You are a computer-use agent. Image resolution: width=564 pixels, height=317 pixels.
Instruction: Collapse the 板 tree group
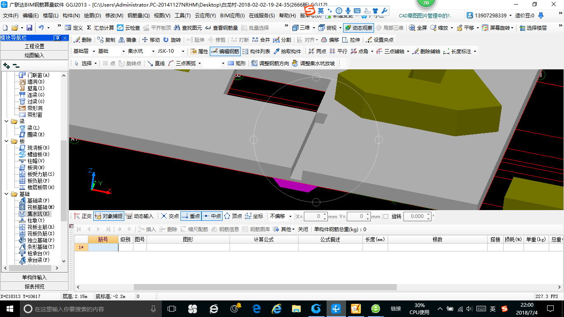tap(6, 141)
